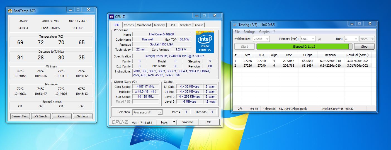Click the Tools button in CPU-Z
Image resolution: width=391 pixels, height=150 pixels.
[x=164, y=122]
